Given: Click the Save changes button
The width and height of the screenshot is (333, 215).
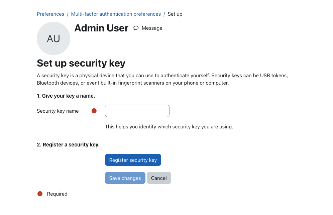Looking at the screenshot, I should pos(125,178).
